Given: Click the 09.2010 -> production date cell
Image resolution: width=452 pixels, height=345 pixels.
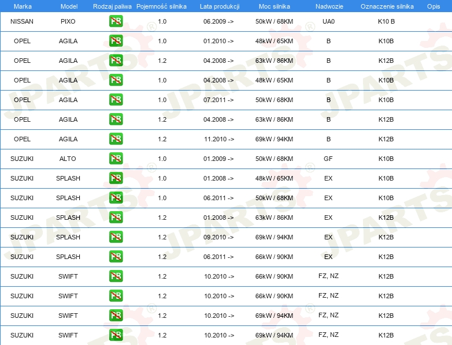Looking at the screenshot, I should (x=218, y=237).
